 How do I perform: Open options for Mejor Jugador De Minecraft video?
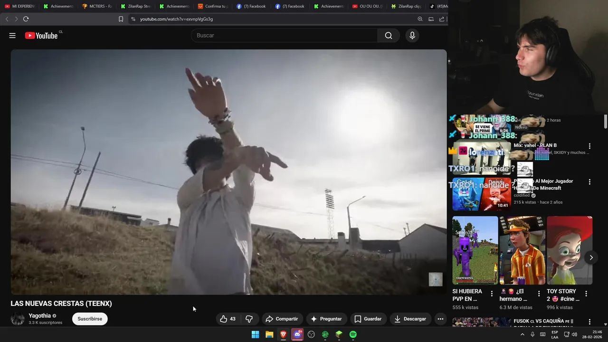pyautogui.click(x=589, y=182)
